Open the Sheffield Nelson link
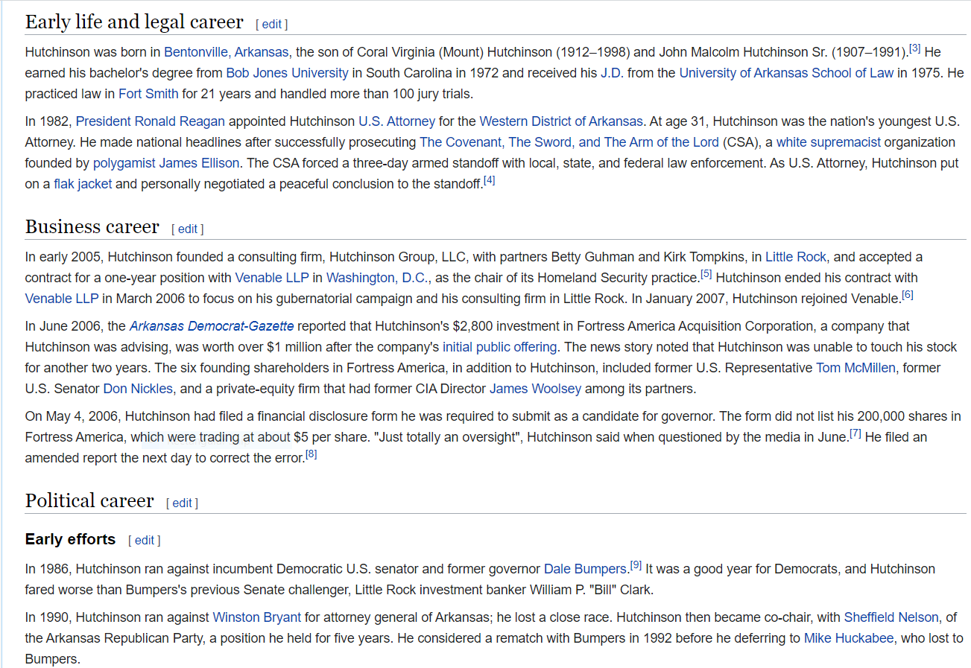The width and height of the screenshot is (971, 668). [891, 617]
